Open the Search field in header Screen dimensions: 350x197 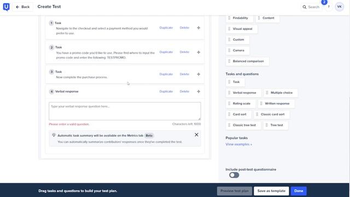click(311, 7)
